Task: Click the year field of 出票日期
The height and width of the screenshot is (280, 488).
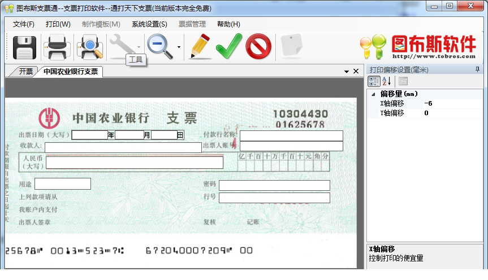Action: click(90, 135)
